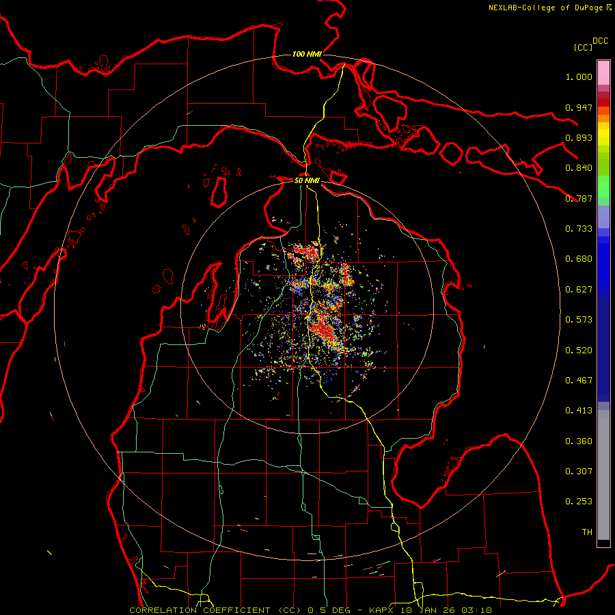Click the 0.947 scale value
This screenshot has width=615, height=615.
point(579,107)
